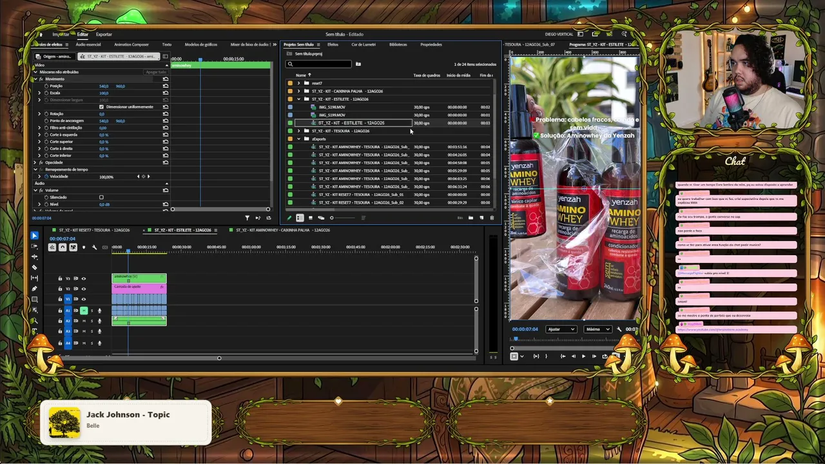
Task: Delete selected item with Project panel trash icon
Action: click(x=492, y=218)
